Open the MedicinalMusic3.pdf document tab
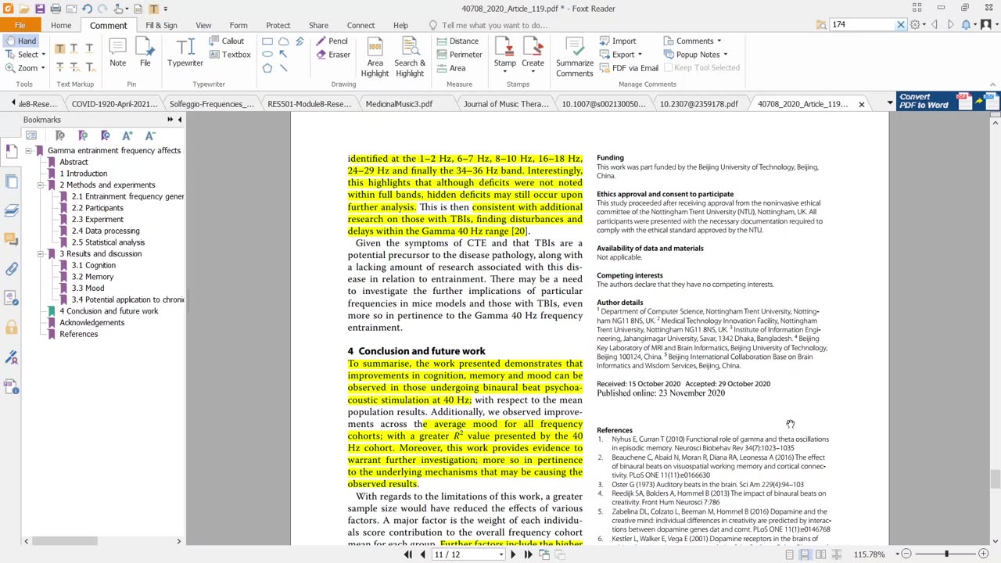1001x563 pixels. click(x=399, y=103)
